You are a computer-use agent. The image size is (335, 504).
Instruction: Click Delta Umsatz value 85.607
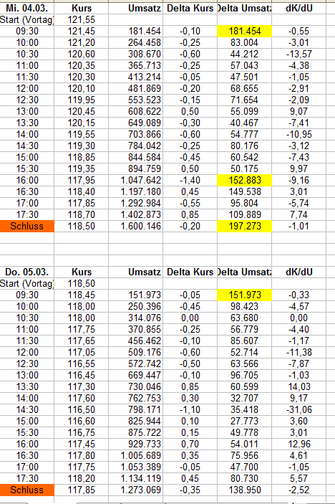pyautogui.click(x=245, y=341)
